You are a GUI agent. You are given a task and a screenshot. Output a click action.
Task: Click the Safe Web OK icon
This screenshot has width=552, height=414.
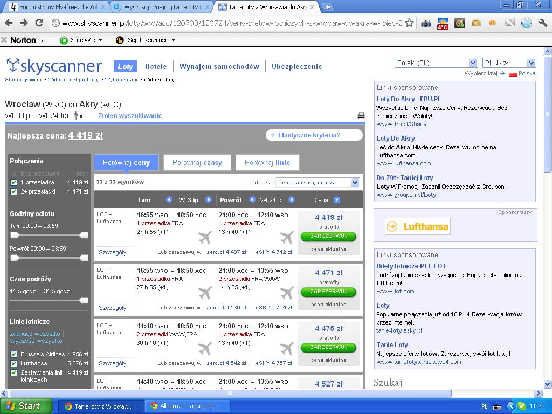tap(64, 40)
